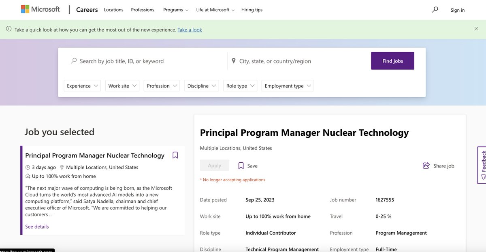Click the location pin in city field
This screenshot has width=486, height=252.
(234, 61)
